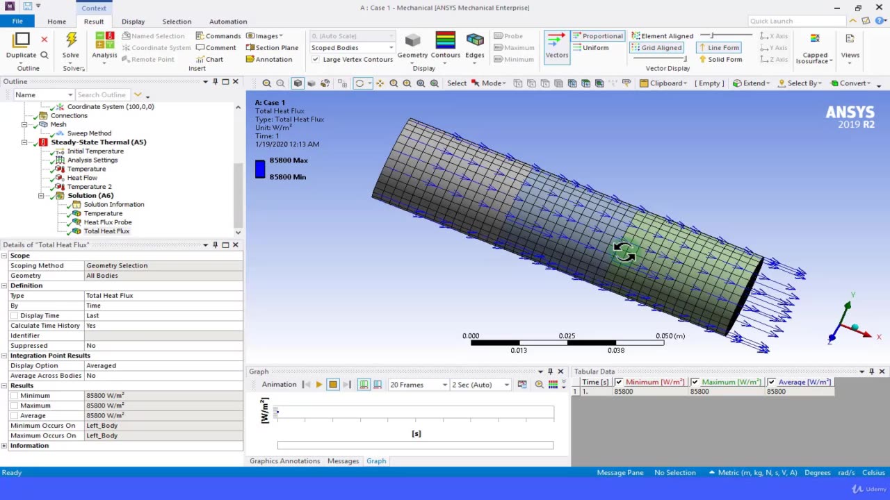Click the Search Outline field

click(x=103, y=95)
